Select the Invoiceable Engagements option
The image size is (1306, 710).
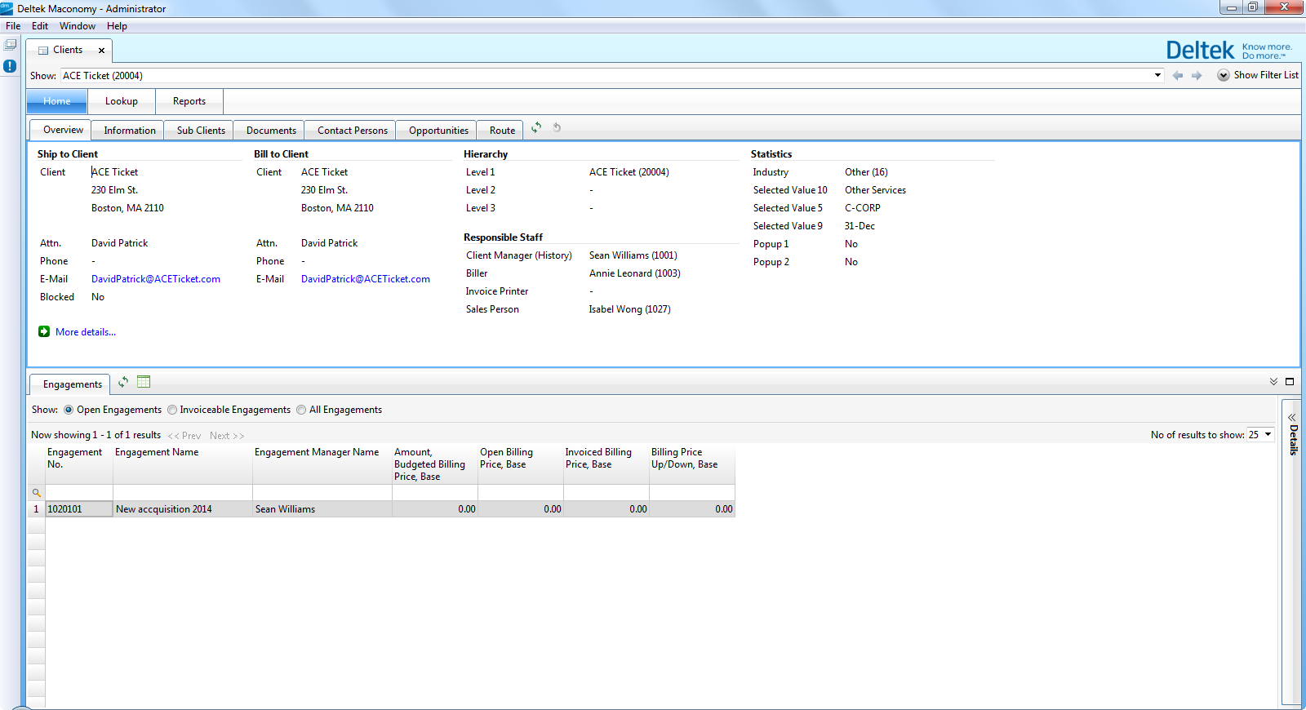(172, 410)
